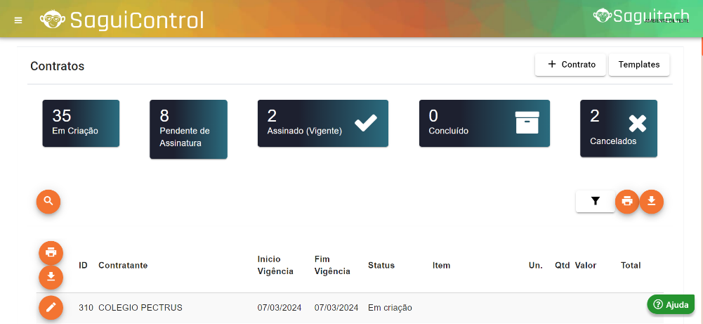Click the print icon beside table header

51,252
